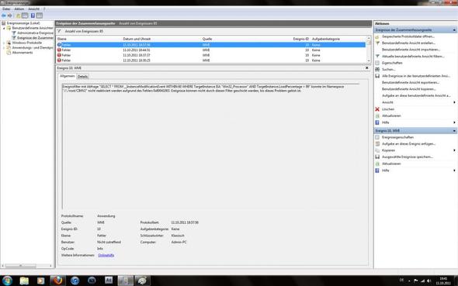This screenshot has width=458, height=286.
Task: Switch to the Details tab
Action: click(82, 77)
